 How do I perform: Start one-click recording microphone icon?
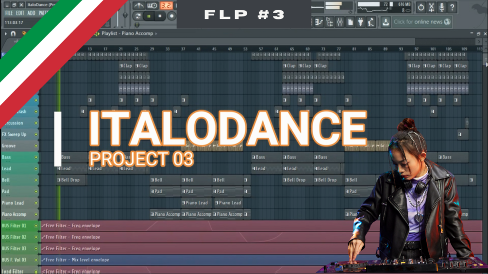coord(441,7)
